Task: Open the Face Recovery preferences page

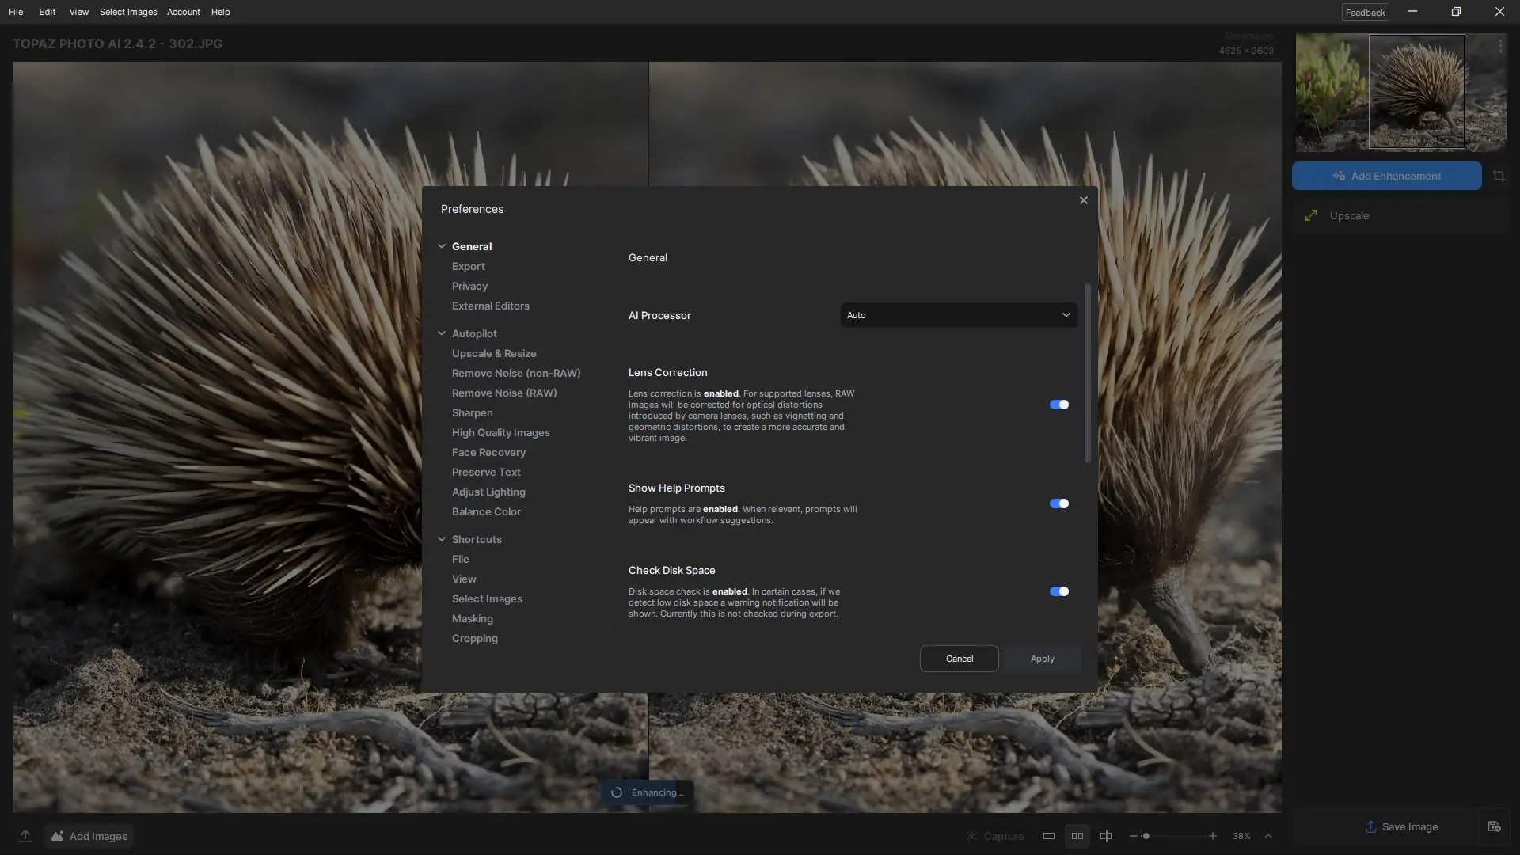Action: click(x=488, y=452)
